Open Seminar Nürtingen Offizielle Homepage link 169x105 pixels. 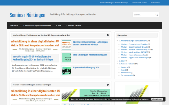click(114, 3)
